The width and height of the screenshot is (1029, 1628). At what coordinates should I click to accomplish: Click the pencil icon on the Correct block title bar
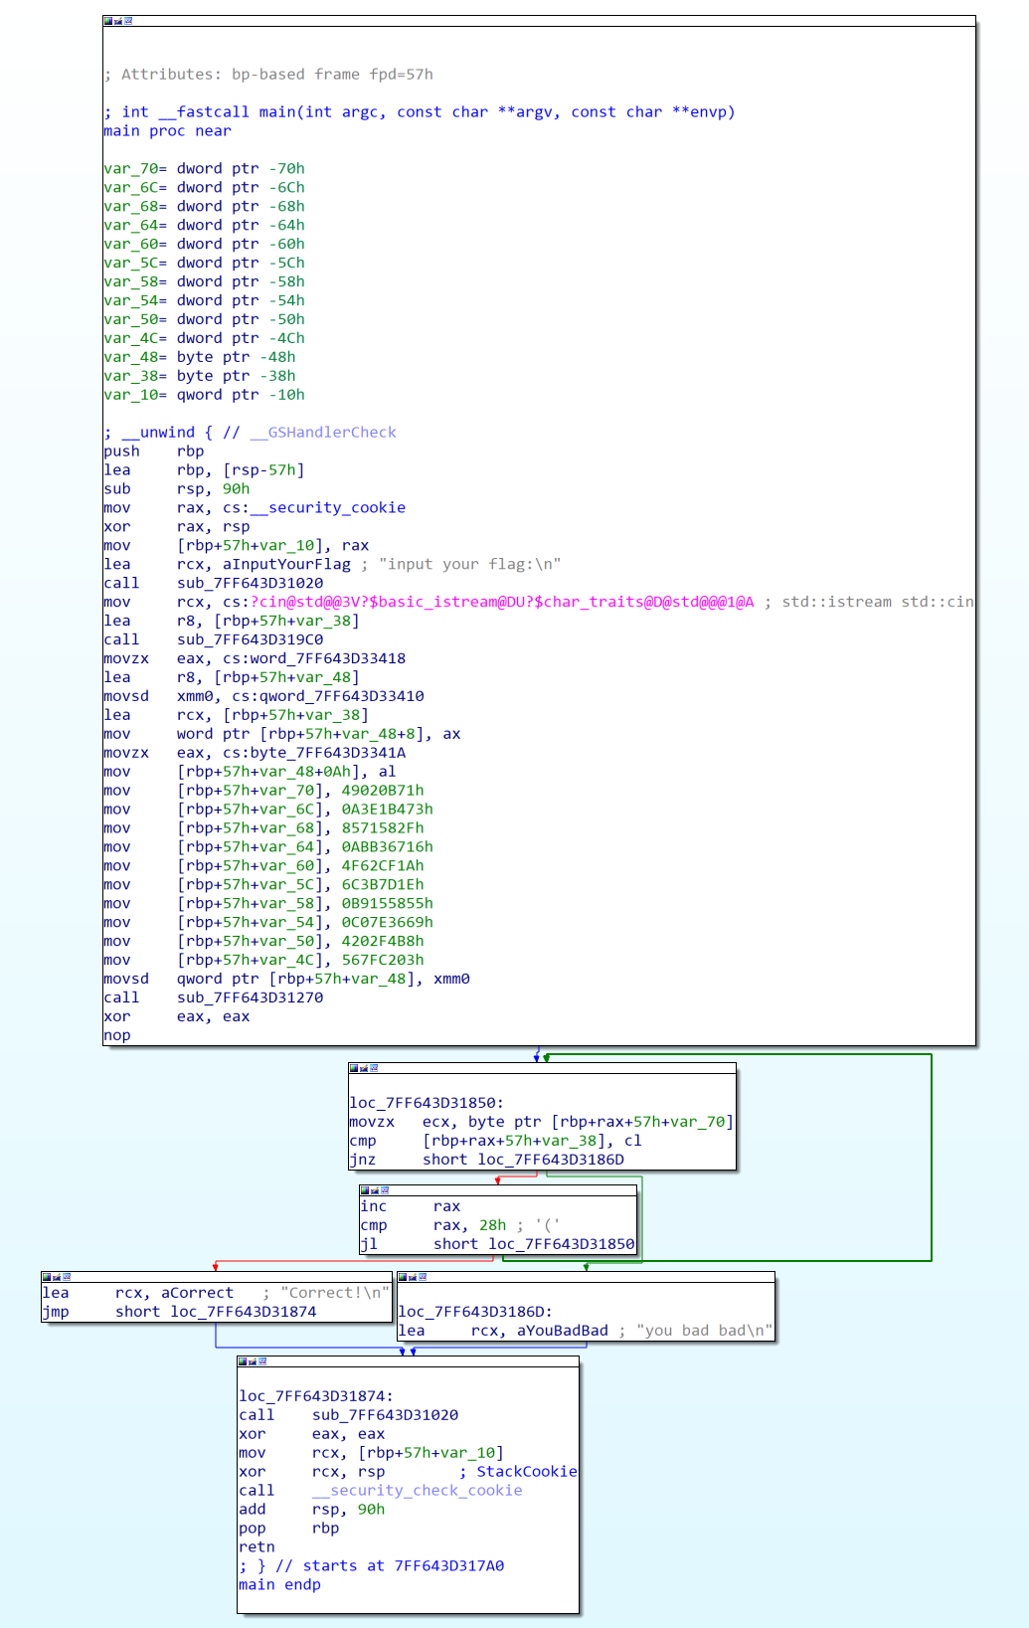pyautogui.click(x=57, y=1277)
